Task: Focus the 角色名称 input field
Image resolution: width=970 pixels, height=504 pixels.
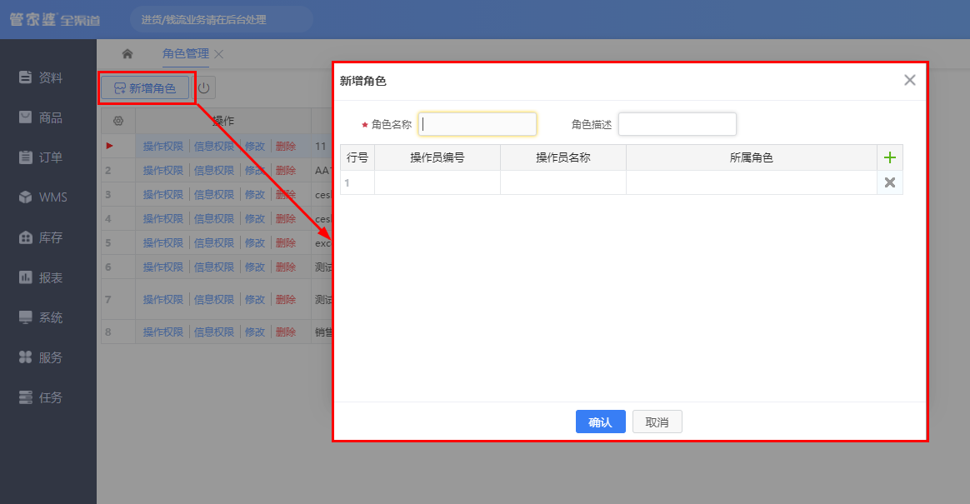Action: point(477,124)
